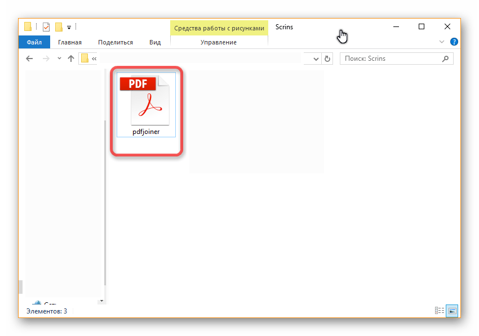
Task: Refresh the current folder view
Action: tap(327, 59)
